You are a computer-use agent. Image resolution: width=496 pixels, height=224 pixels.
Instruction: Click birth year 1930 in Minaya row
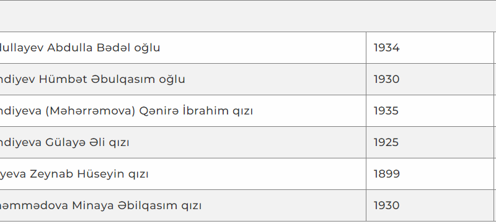tap(430, 205)
